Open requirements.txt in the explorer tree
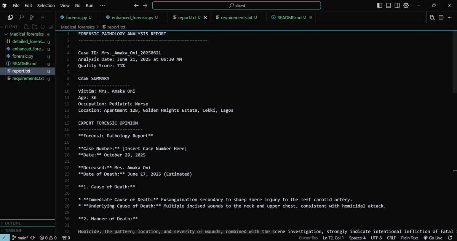Image resolution: width=457 pixels, height=241 pixels. (27, 78)
